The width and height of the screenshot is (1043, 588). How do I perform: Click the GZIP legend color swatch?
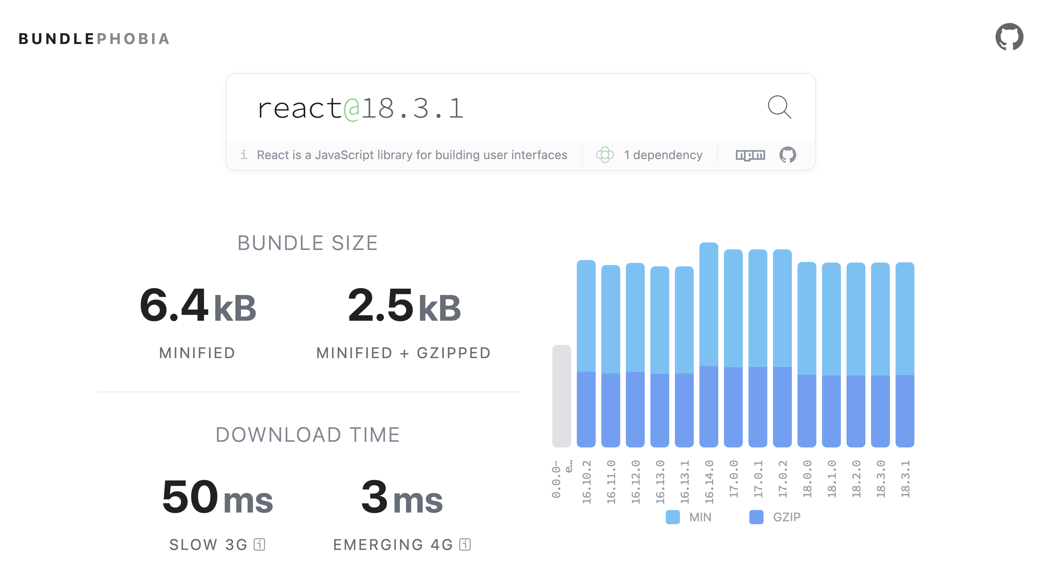756,517
